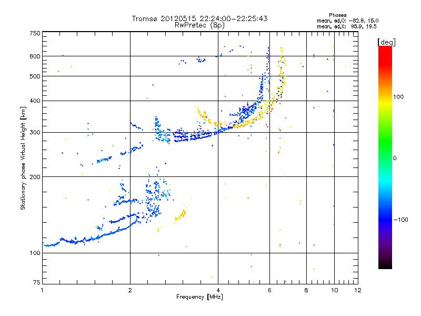Click the y-axis label '300'
This screenshot has height=316, width=421.
pos(35,133)
